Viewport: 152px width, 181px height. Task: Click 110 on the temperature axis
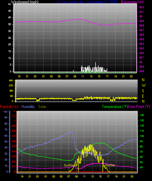[x=142, y=131]
